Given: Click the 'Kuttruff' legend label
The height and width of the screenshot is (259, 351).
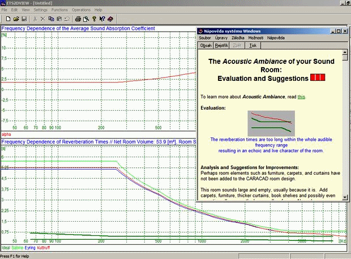Looking at the screenshot, I should (x=44, y=248).
